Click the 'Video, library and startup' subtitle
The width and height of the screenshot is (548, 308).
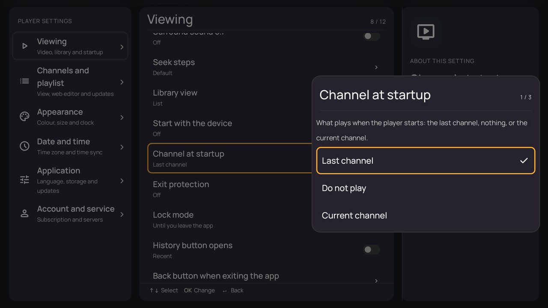click(x=70, y=52)
